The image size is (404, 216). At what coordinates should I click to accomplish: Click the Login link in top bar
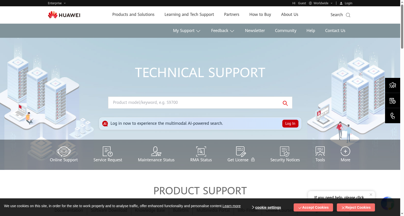click(348, 3)
